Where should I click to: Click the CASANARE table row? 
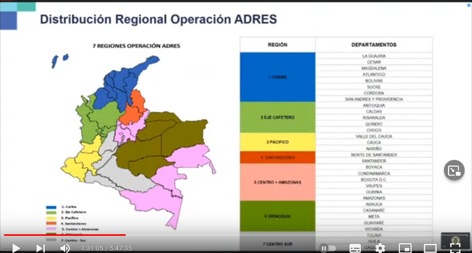pos(374,210)
